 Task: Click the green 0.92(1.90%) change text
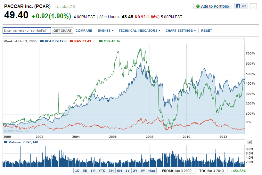(53, 16)
